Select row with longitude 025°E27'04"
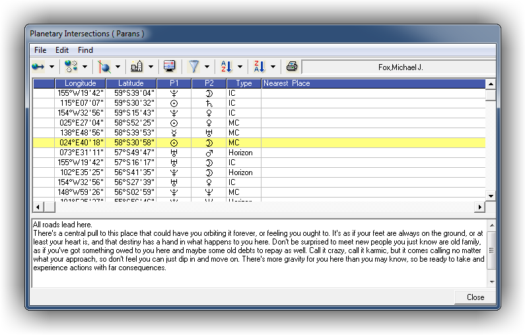Screen dimensions: 525x335 tap(259, 123)
